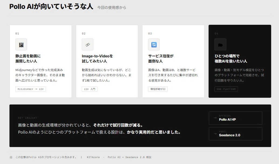Click the subtitle 今回の使用感から
279x164 pixels.
pos(111,8)
